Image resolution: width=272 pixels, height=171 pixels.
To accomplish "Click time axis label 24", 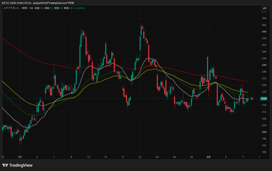I will (x=157, y=157).
